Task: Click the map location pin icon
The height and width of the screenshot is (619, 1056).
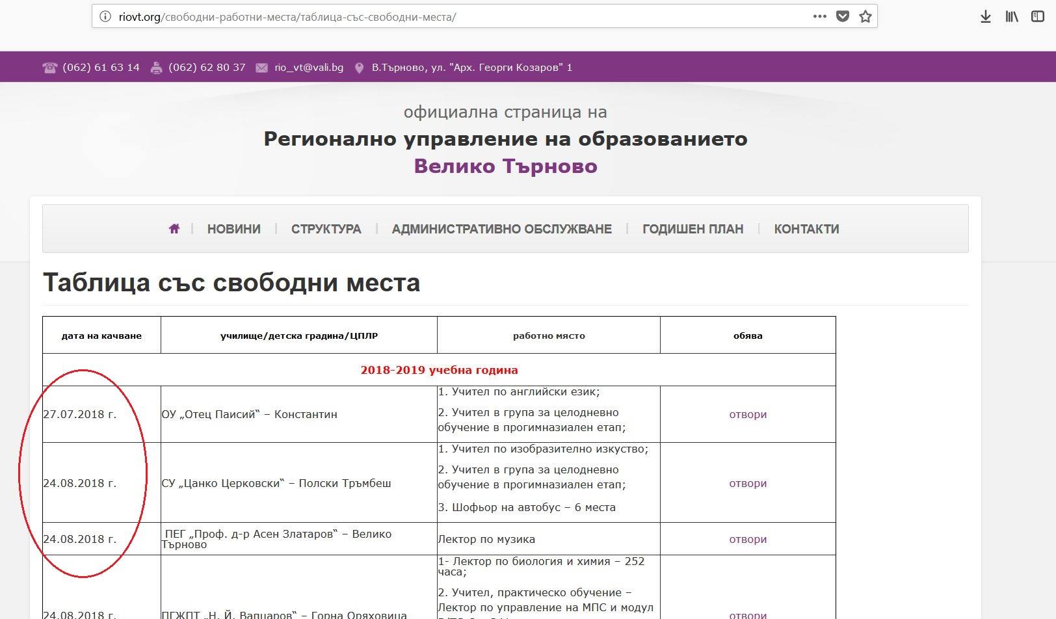Action: tap(359, 68)
